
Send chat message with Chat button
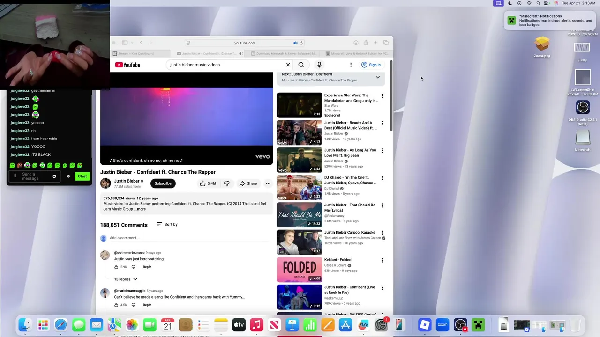(x=82, y=176)
